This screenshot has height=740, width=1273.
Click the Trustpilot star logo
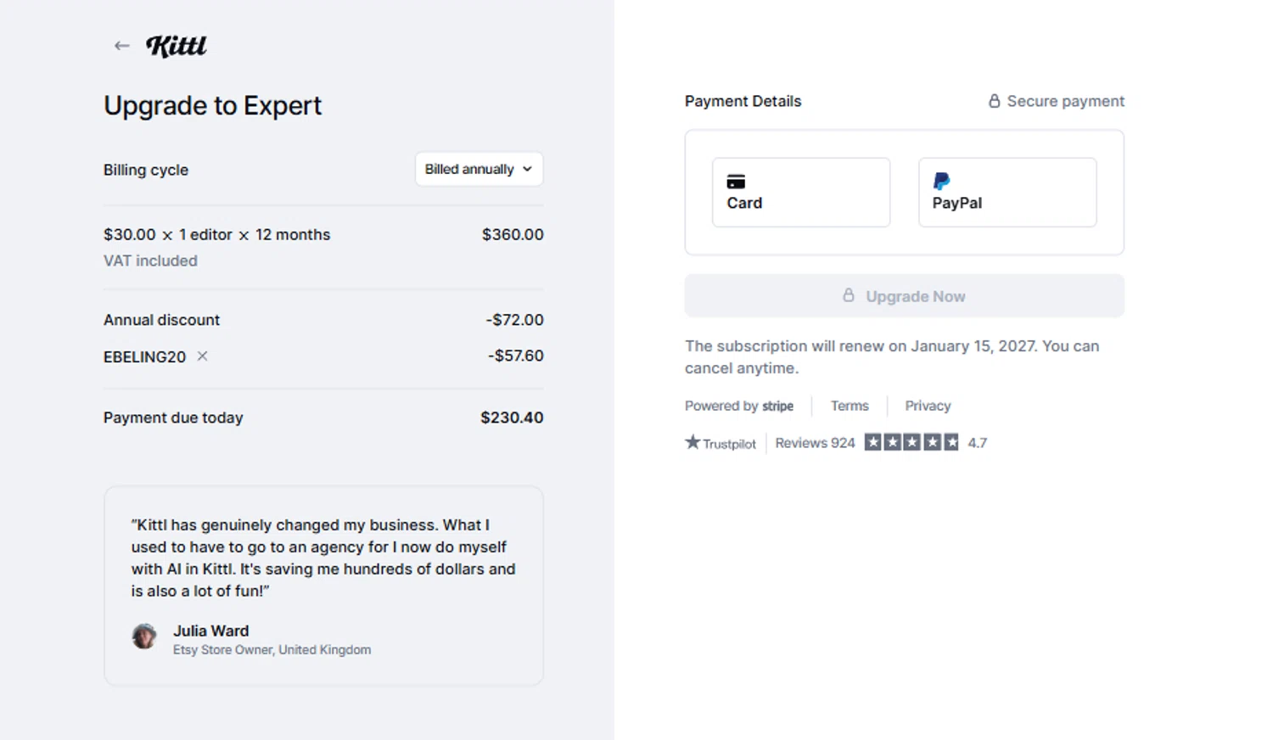[693, 442]
